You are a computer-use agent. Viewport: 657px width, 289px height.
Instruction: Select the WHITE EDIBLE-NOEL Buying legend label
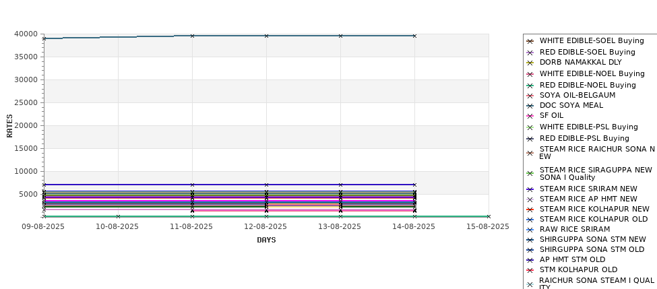click(592, 73)
